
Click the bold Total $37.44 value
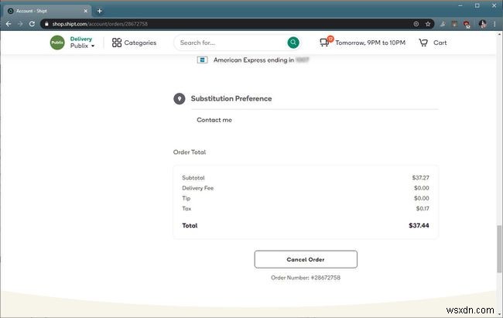point(419,226)
